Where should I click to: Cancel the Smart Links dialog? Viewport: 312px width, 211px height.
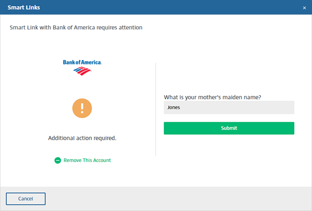26,199
